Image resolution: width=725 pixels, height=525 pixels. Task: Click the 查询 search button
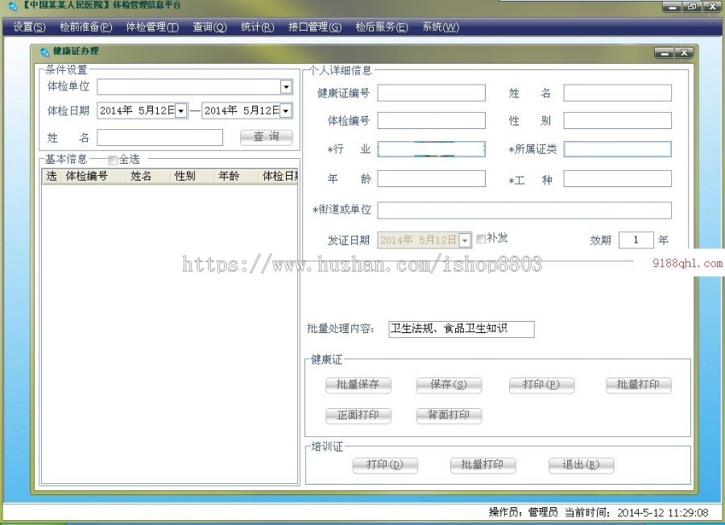point(266,136)
